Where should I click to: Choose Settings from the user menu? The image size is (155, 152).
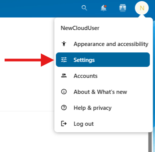coord(103,60)
